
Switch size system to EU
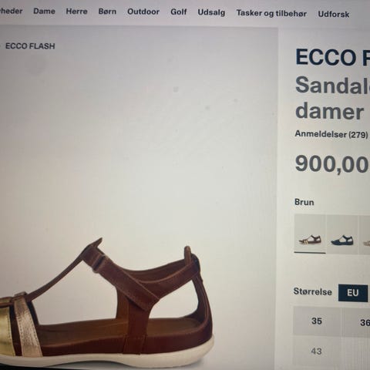(353, 293)
